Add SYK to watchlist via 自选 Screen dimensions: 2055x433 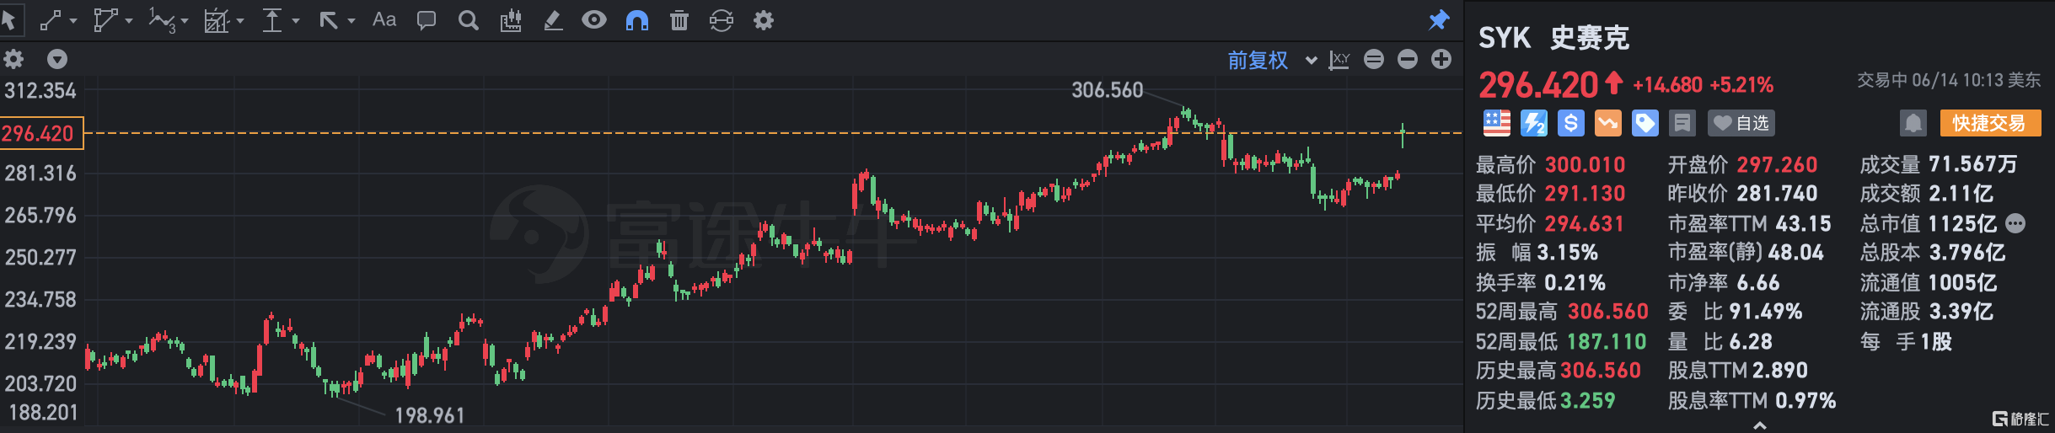pos(1741,123)
